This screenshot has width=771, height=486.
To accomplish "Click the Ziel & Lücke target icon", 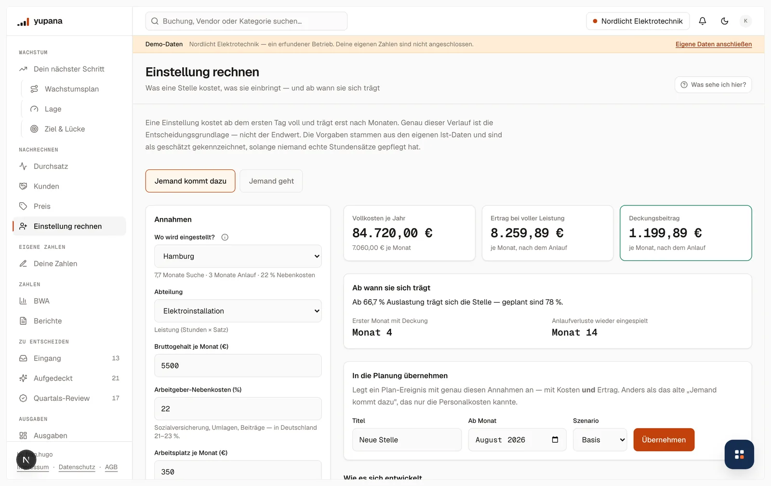I will 34,129.
